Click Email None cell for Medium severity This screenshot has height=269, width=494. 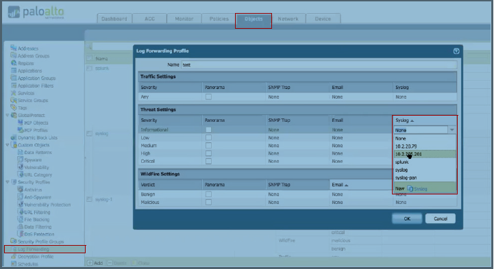[x=337, y=145]
